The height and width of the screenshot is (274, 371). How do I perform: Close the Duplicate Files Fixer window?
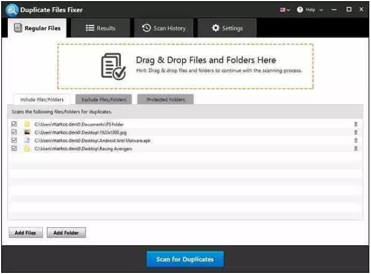[x=361, y=10]
